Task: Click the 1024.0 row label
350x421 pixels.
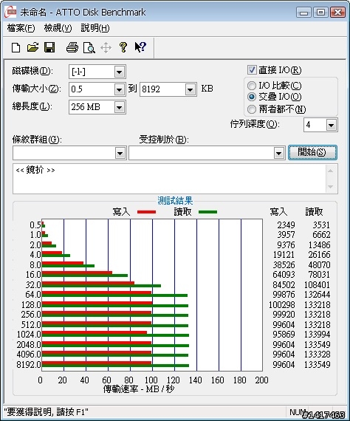Action: click(29, 335)
